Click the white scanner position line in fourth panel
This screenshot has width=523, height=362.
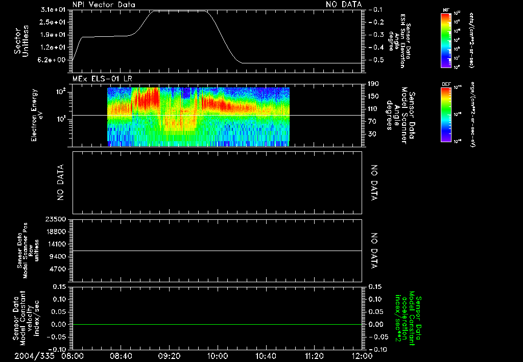217,251
